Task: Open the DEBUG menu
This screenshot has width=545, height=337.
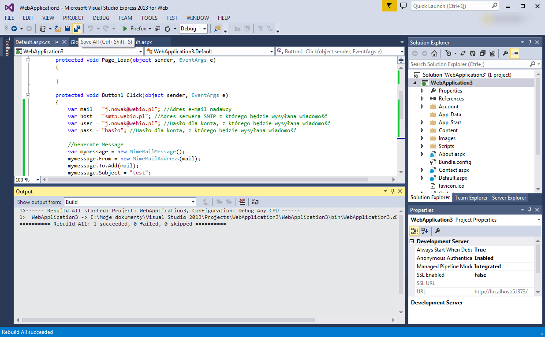Action: (x=101, y=18)
